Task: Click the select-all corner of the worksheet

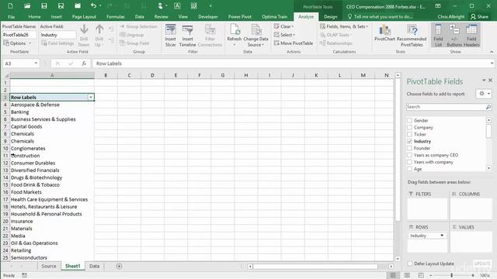Action: 6,75
